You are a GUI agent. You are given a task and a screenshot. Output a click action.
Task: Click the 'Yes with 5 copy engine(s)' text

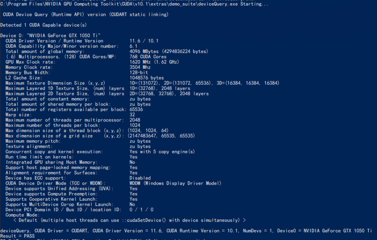(x=162, y=152)
